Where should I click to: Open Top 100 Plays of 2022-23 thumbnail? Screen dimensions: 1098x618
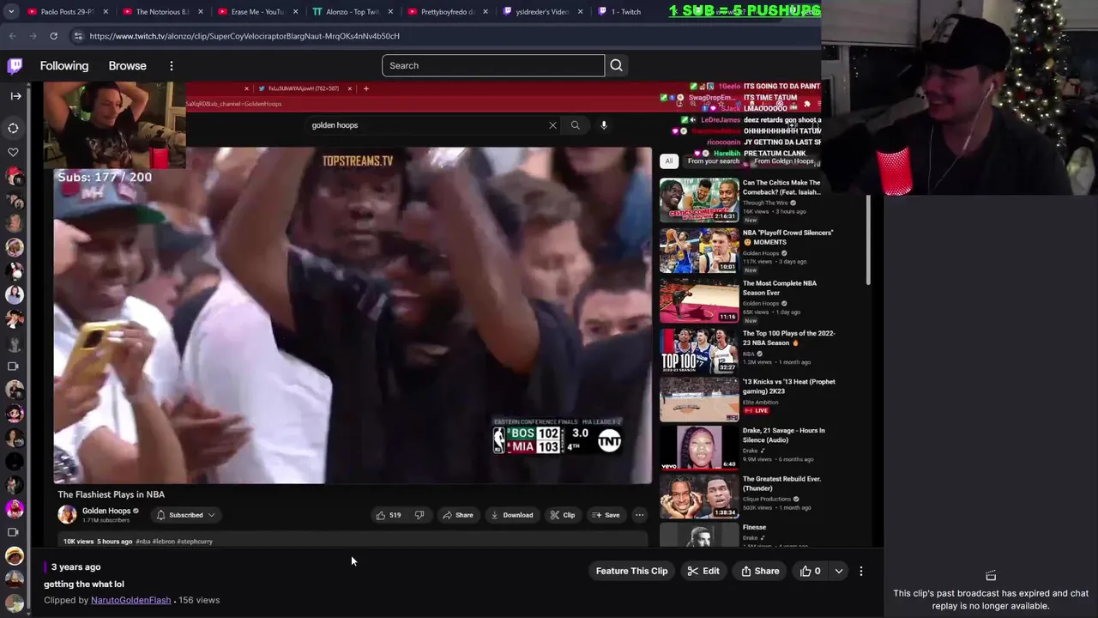(699, 350)
